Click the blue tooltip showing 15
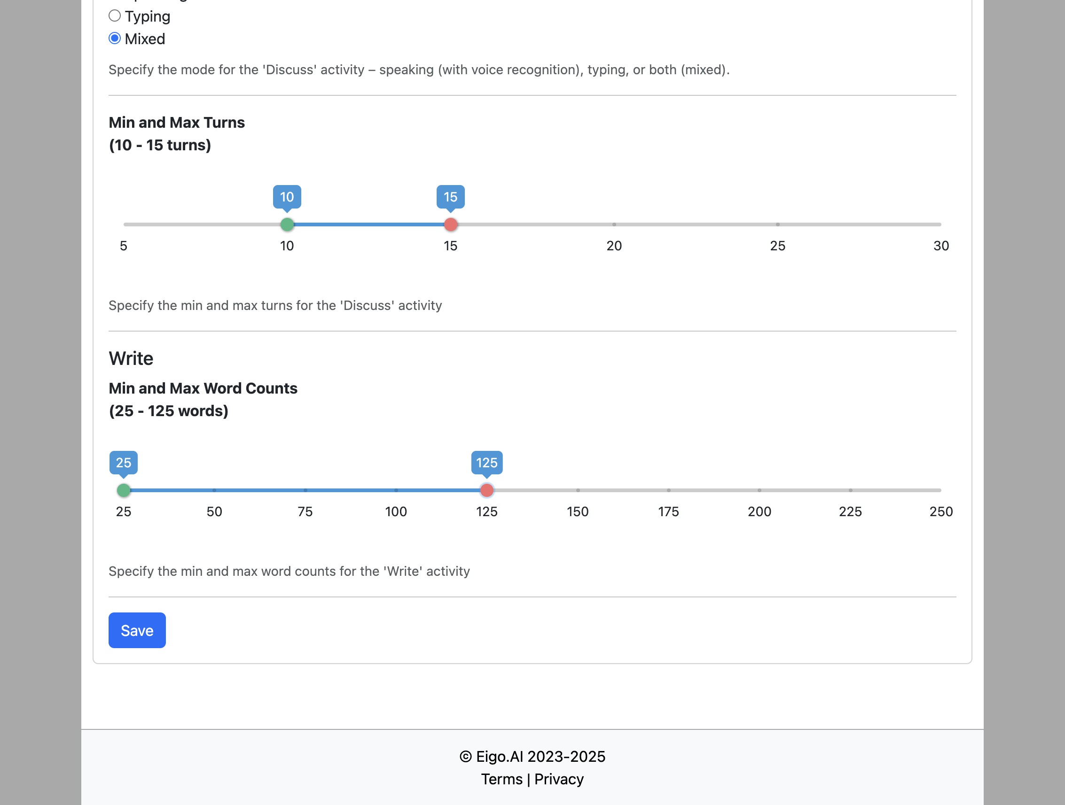 point(451,197)
